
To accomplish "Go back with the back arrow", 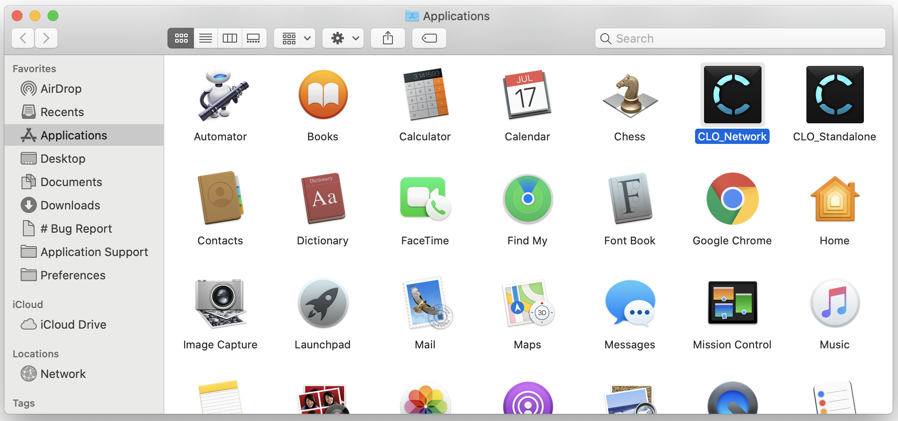I will pos(23,38).
